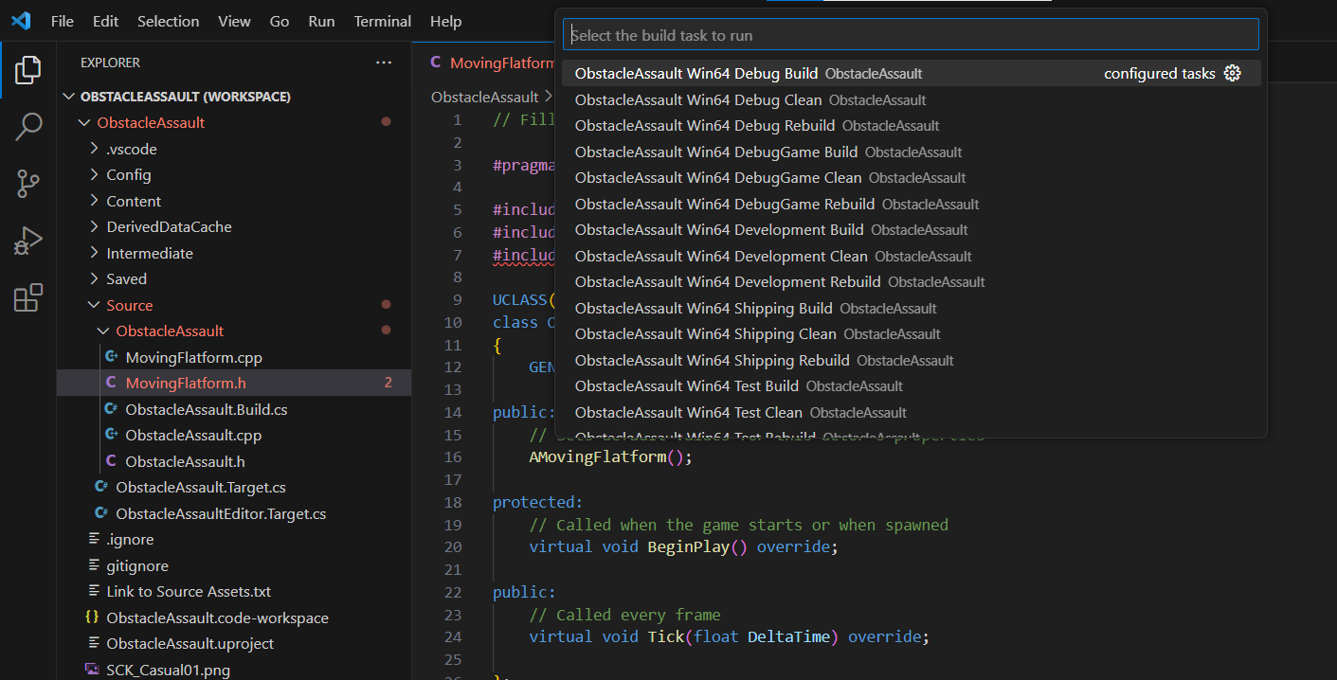Open the gitignore file

[234, 565]
